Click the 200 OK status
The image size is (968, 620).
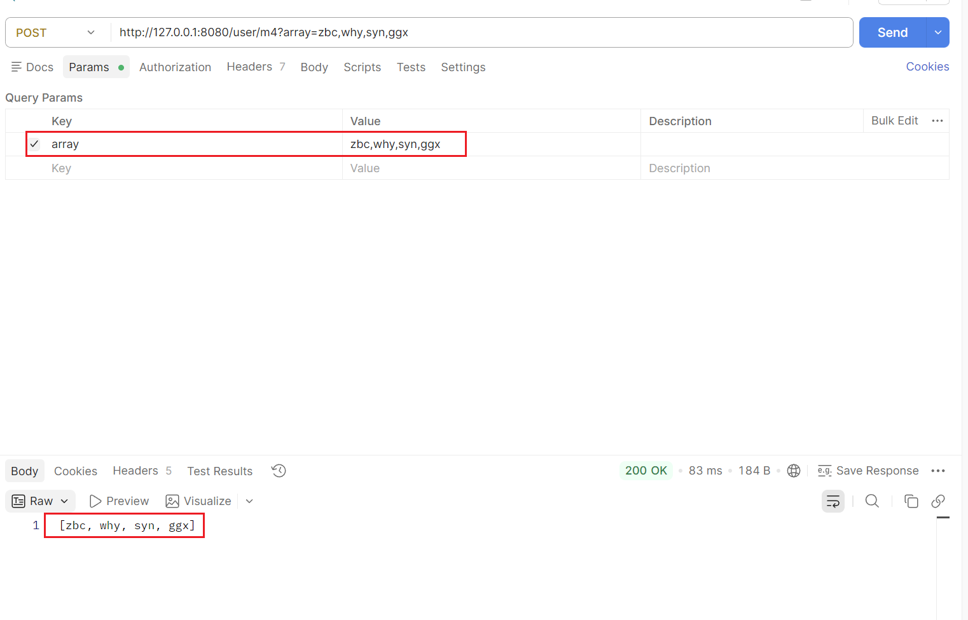[x=646, y=471]
